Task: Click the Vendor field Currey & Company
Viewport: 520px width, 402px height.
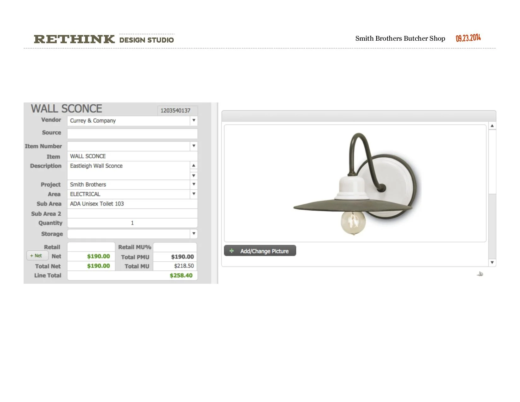Action: click(129, 120)
